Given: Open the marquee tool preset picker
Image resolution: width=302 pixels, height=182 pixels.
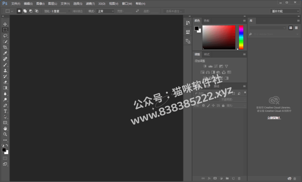Looking at the screenshot, I should click(9, 11).
